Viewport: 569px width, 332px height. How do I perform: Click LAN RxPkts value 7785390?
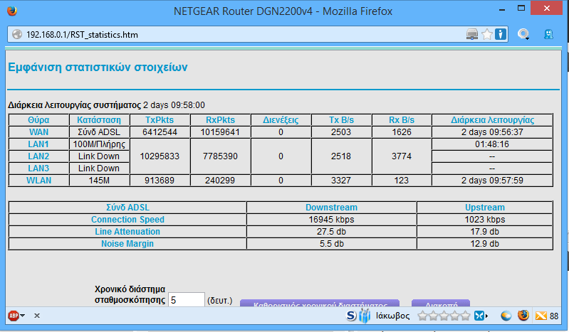click(220, 156)
